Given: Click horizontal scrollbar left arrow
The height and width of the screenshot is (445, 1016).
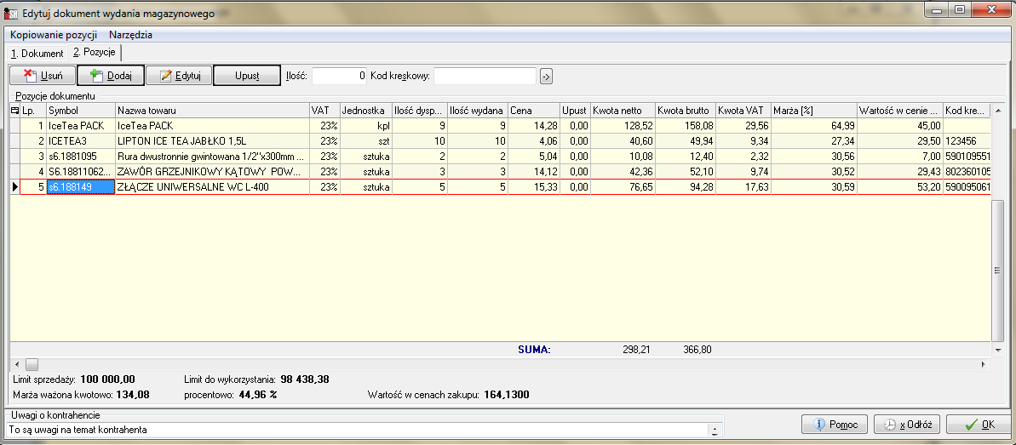Looking at the screenshot, I should [x=16, y=365].
